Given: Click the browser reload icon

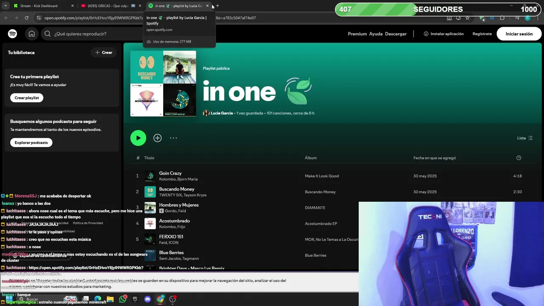Looking at the screenshot, I should coord(26,18).
